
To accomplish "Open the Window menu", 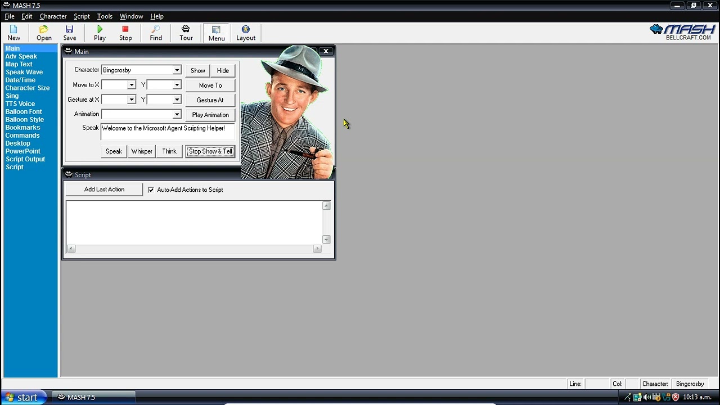I will [131, 16].
